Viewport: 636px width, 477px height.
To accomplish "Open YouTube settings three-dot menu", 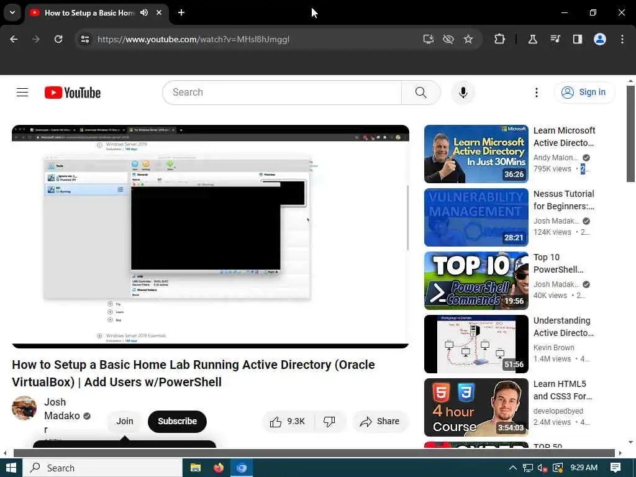I will pos(536,93).
